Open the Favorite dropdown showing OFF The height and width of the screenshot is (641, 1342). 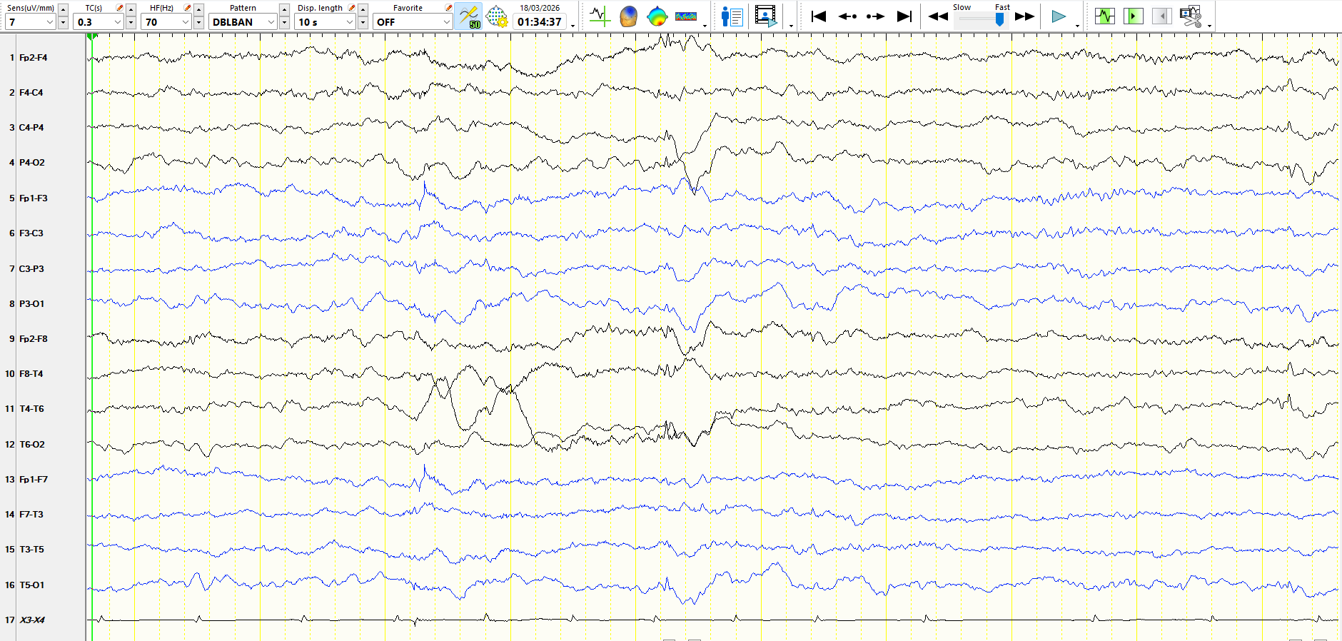413,22
